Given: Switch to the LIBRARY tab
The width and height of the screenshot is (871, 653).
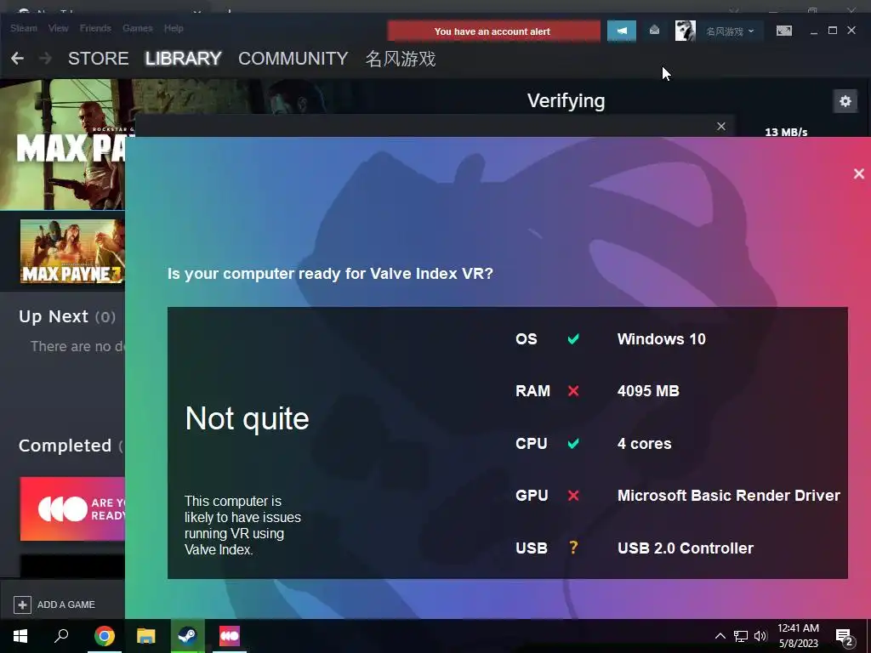Looking at the screenshot, I should pyautogui.click(x=184, y=59).
